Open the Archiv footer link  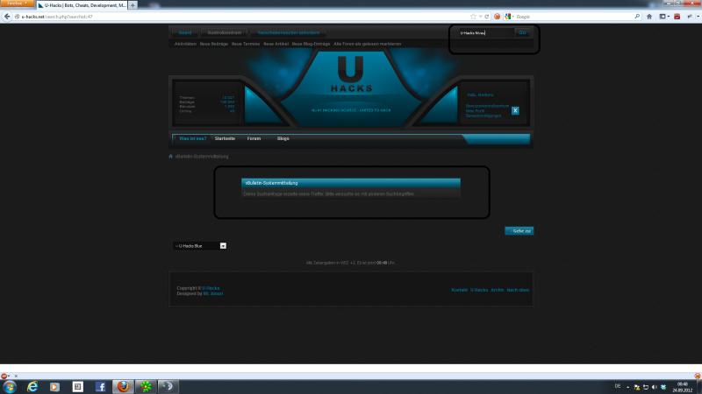coord(497,290)
